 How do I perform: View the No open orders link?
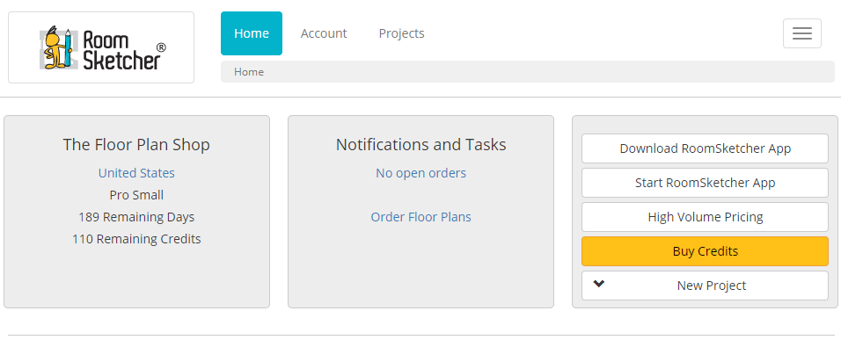coord(421,173)
